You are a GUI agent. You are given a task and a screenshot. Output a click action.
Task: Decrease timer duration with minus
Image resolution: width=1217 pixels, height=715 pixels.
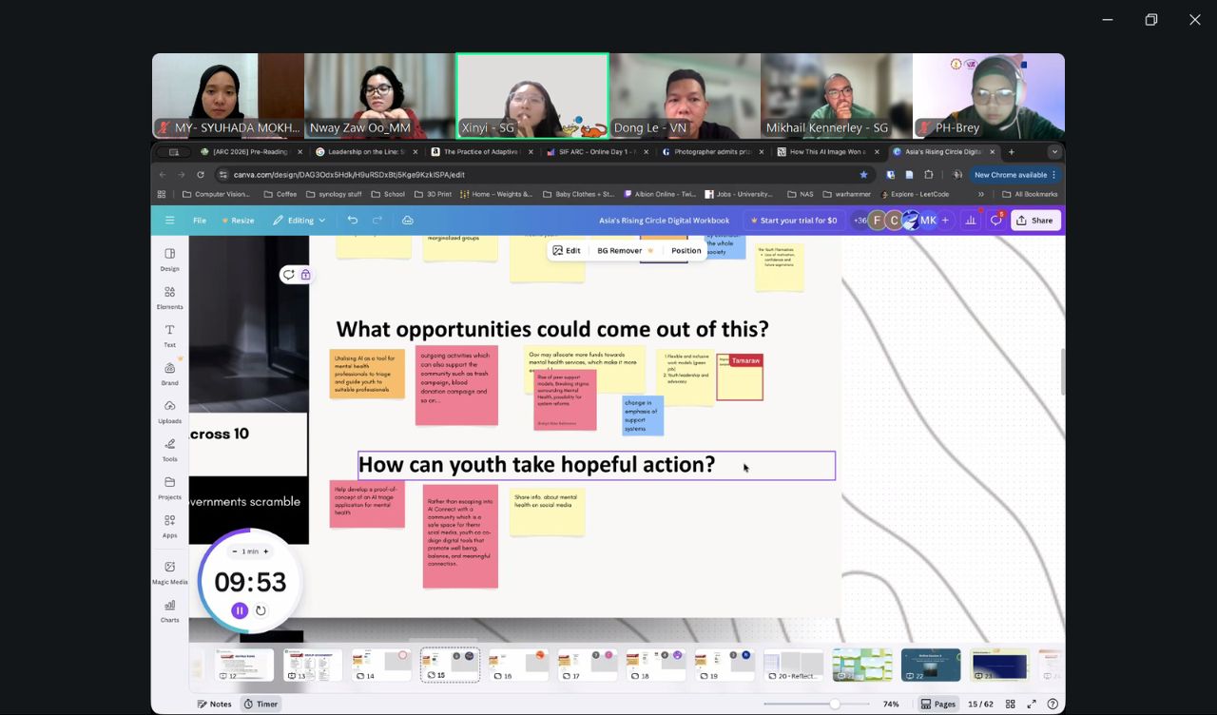pyautogui.click(x=235, y=551)
